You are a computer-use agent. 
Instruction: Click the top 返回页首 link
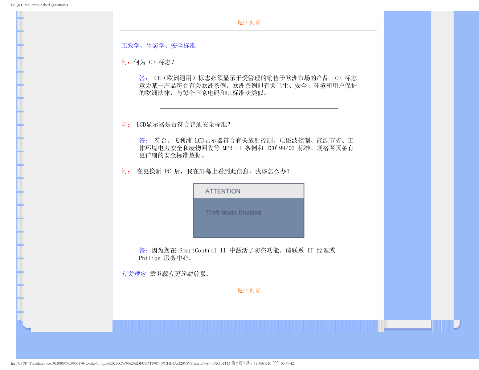click(249, 22)
